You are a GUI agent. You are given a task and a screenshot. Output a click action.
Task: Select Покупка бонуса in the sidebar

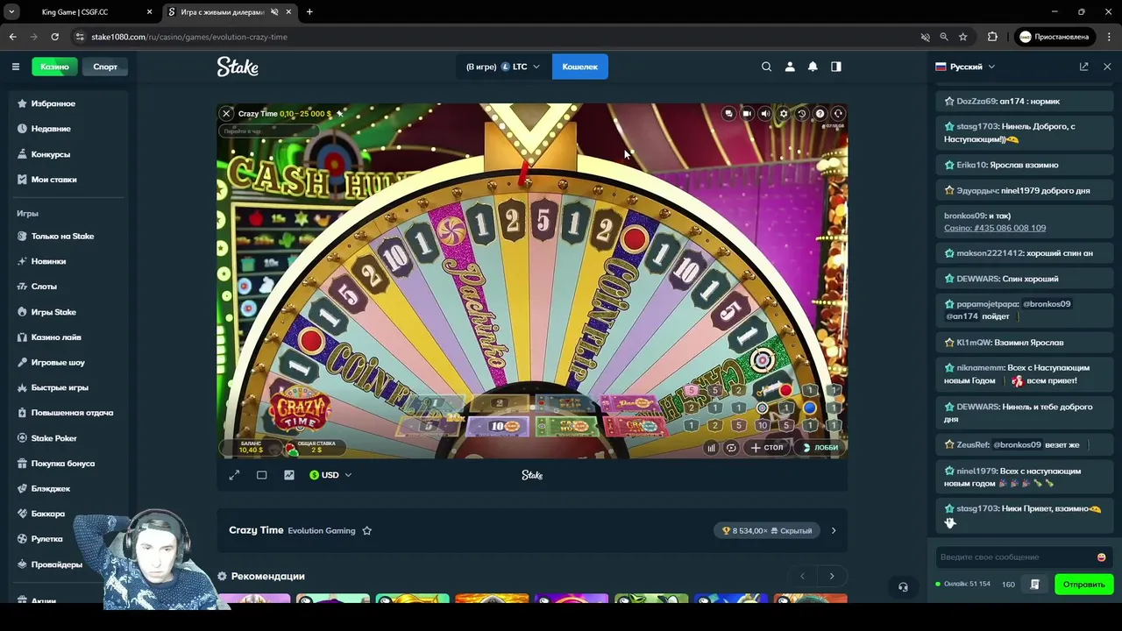(62, 463)
